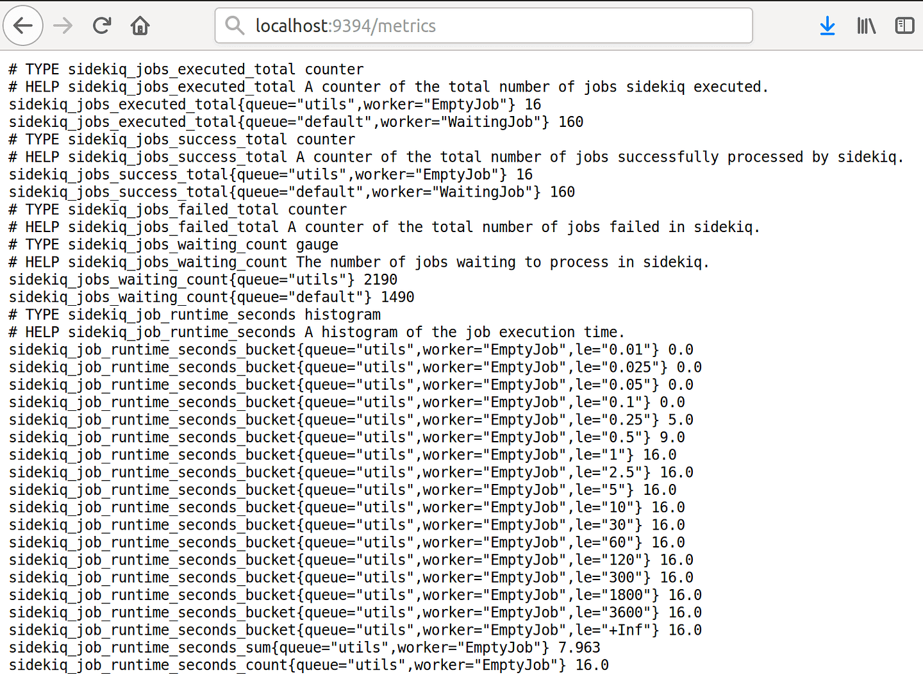
Task: Open the downloads panel
Action: [x=827, y=26]
